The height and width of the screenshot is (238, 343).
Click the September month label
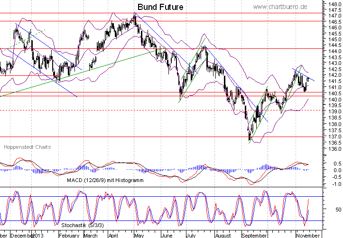pos(254,236)
